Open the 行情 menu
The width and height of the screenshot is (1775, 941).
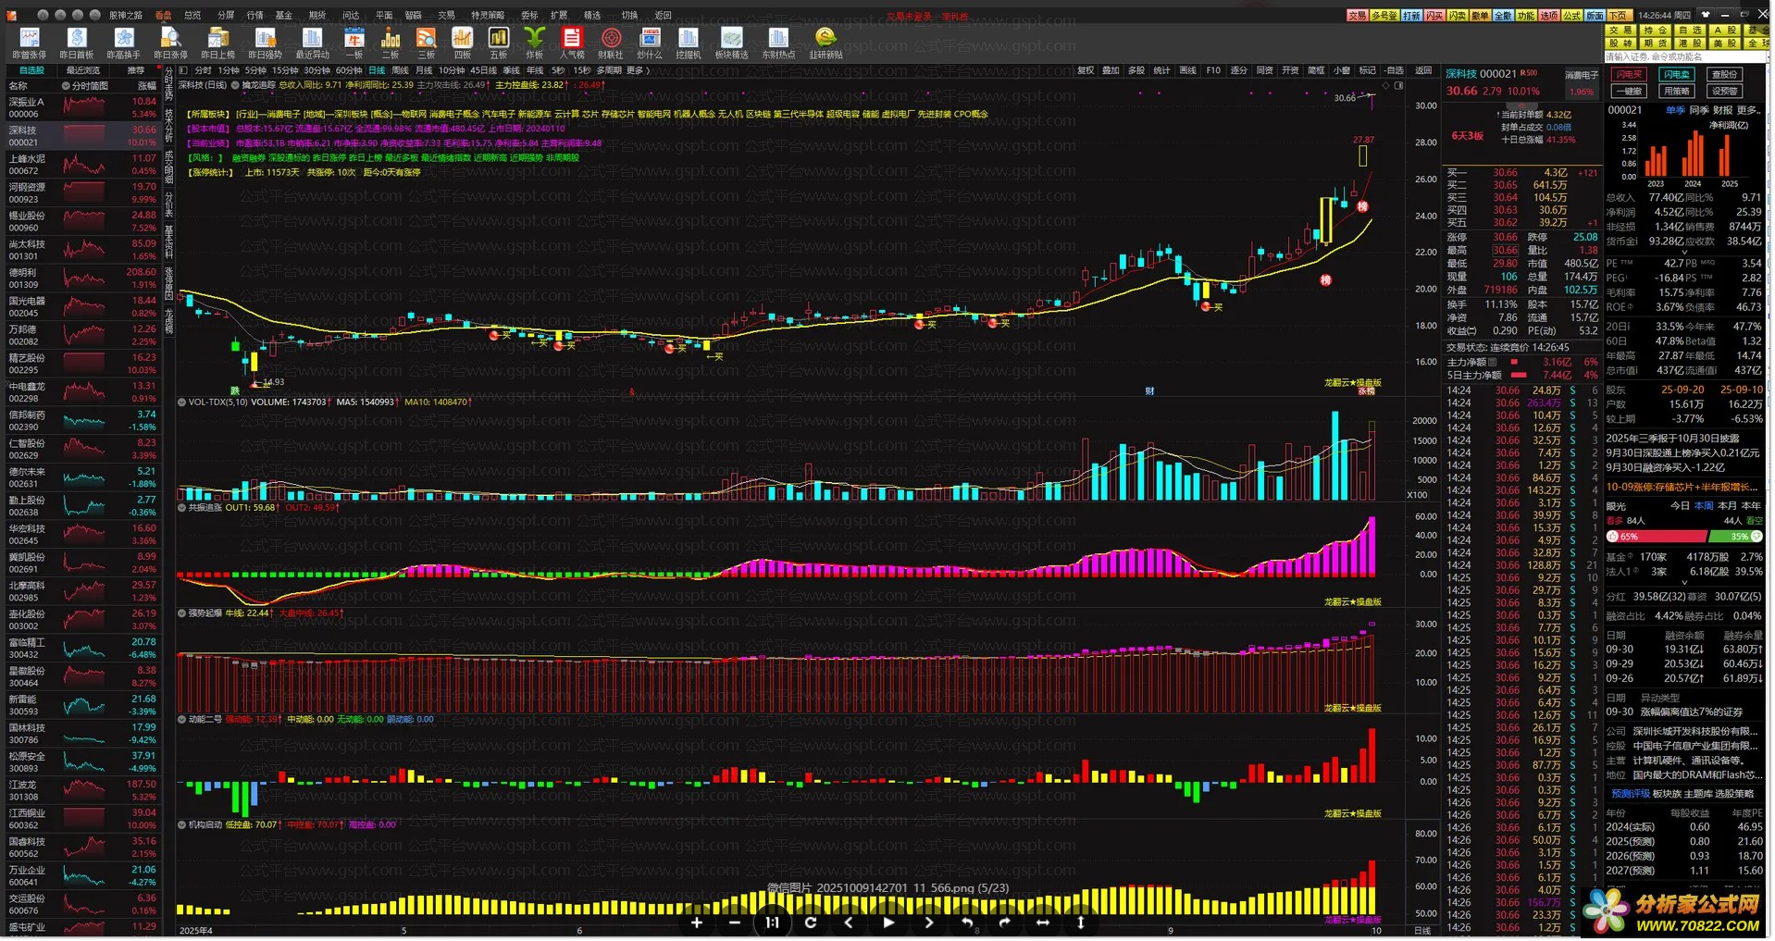pyautogui.click(x=254, y=16)
